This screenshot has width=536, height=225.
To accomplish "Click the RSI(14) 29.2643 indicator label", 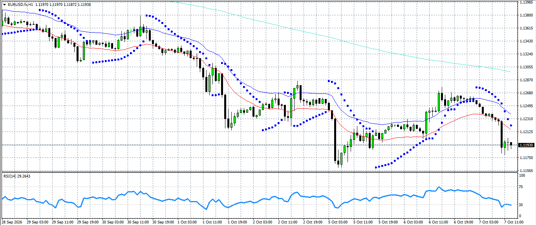I will pos(17,176).
